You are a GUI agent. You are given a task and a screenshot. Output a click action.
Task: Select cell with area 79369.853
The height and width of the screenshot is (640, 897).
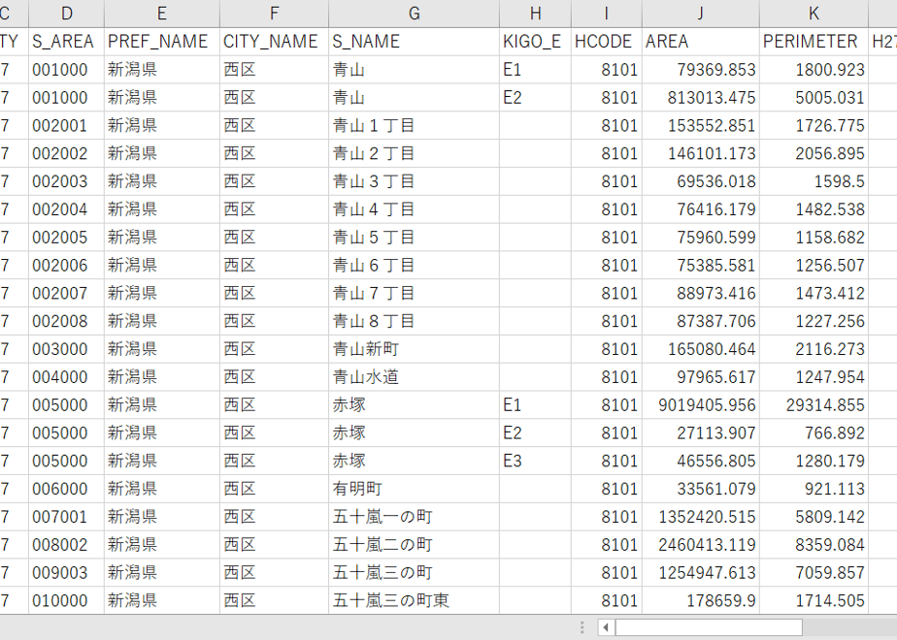pyautogui.click(x=701, y=70)
